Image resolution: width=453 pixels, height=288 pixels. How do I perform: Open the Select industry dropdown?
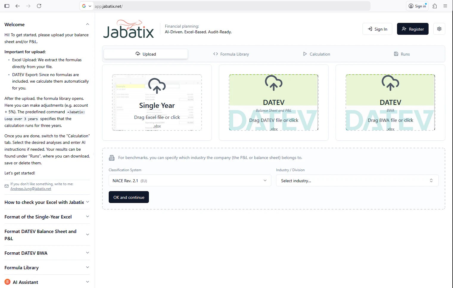click(357, 180)
